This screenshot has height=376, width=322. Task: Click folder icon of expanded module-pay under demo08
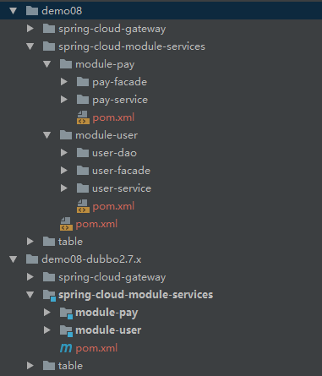(x=66, y=64)
